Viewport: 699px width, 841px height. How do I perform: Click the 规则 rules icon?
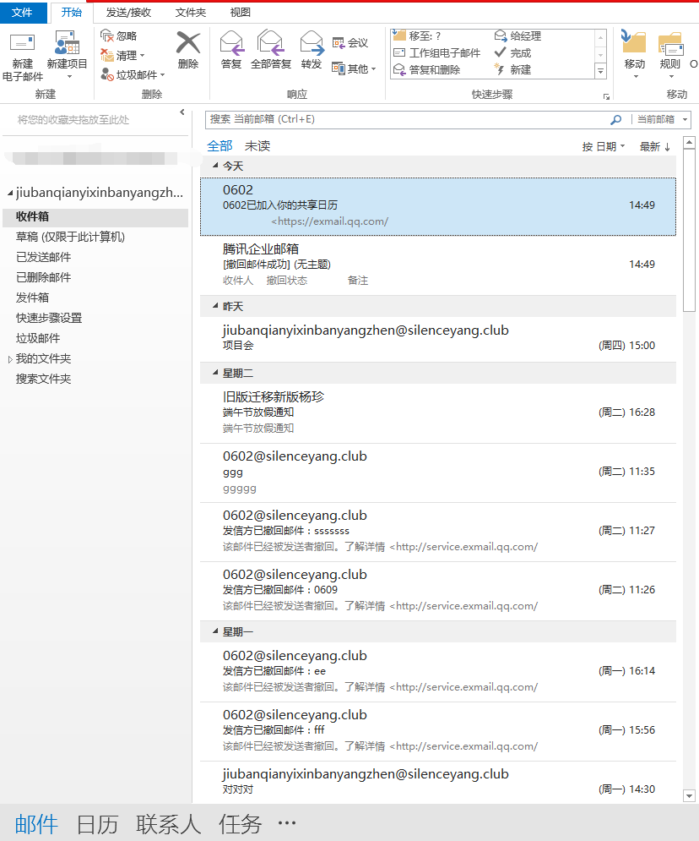coord(670,43)
